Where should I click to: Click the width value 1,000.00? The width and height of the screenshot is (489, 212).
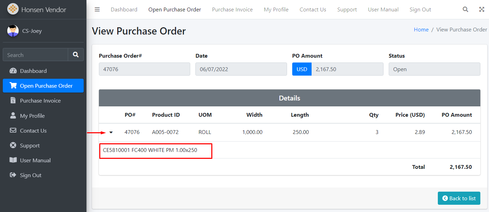tap(252, 132)
